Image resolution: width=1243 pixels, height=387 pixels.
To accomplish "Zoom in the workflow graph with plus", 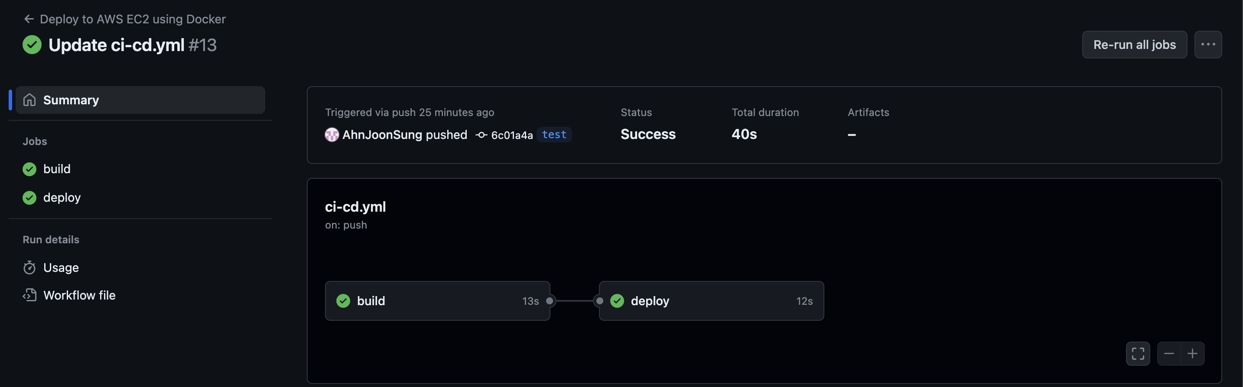I will tap(1192, 354).
